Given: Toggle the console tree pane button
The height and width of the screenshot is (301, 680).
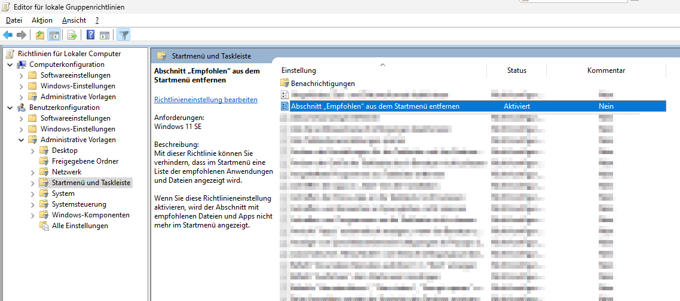Looking at the screenshot, I should pyautogui.click(x=54, y=35).
